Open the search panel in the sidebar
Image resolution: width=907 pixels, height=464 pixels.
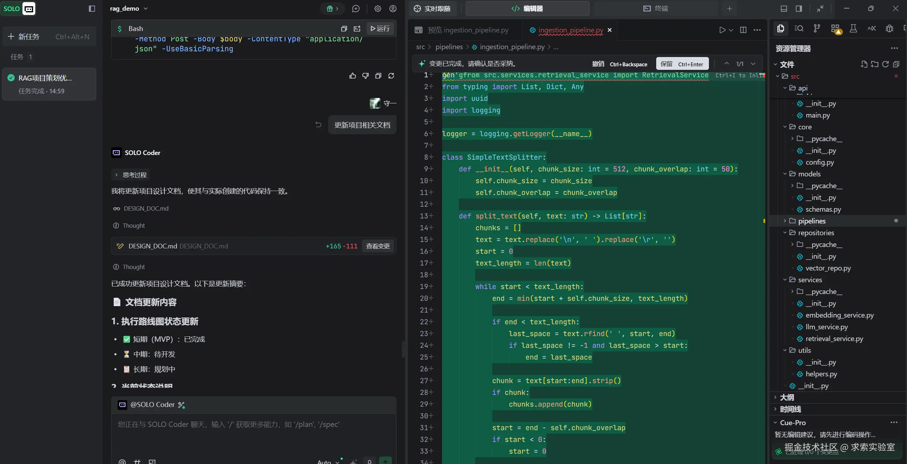tap(799, 29)
